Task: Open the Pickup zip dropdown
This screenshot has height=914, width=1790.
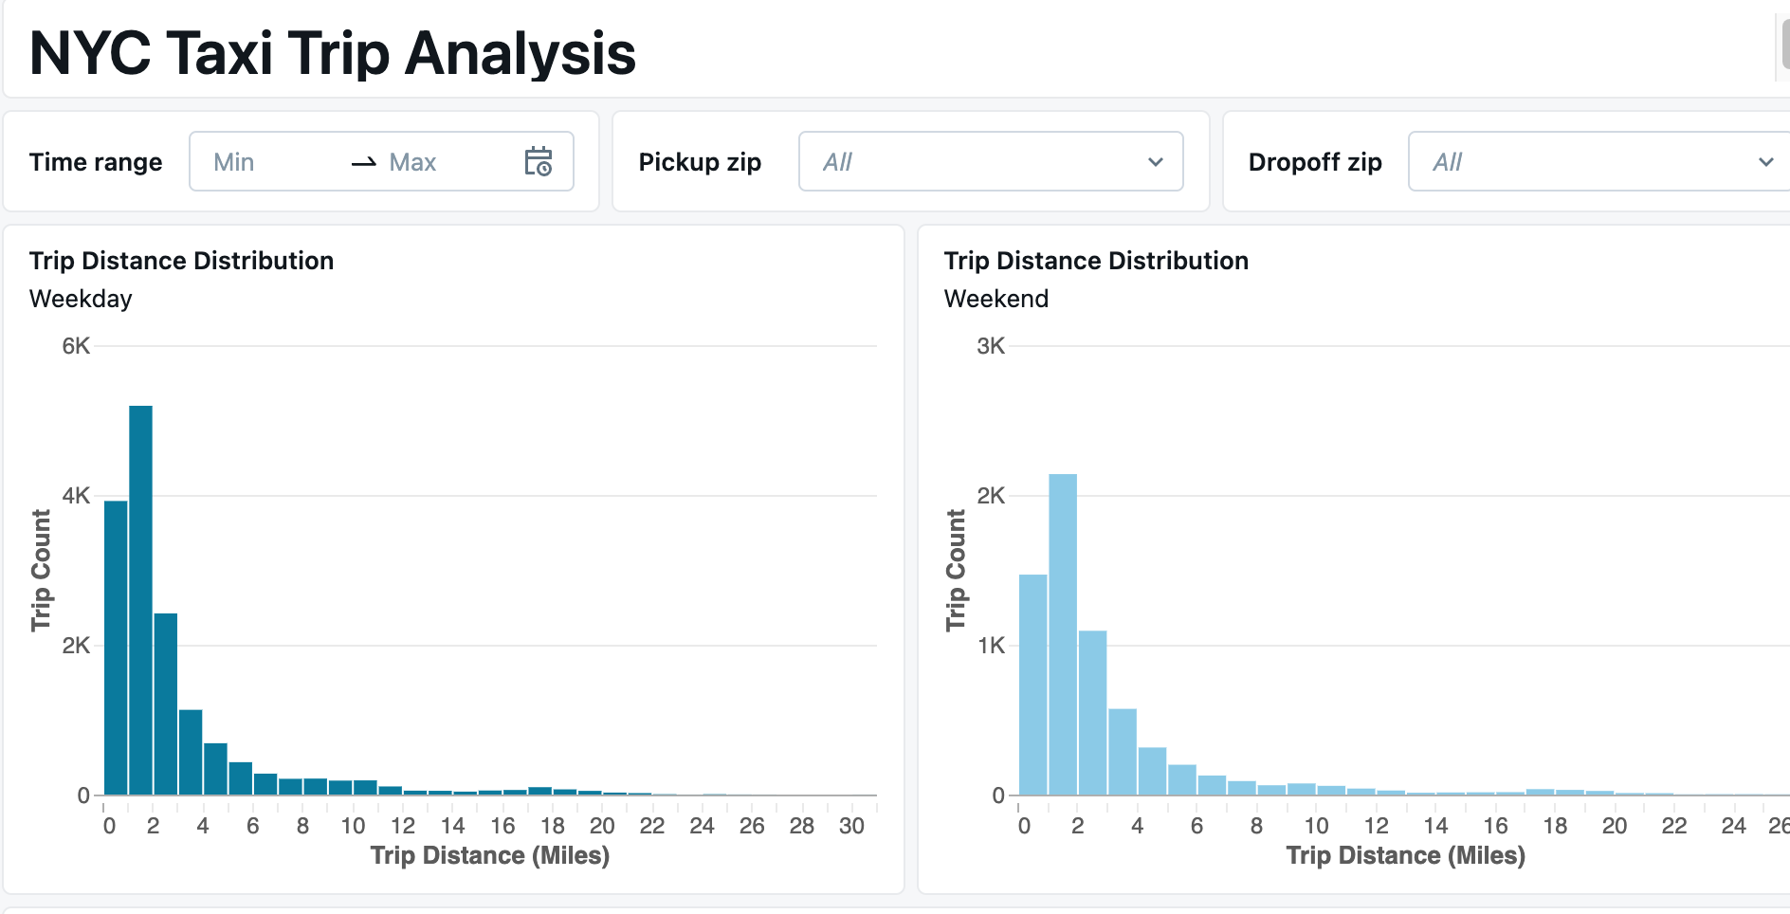Action: (x=990, y=161)
